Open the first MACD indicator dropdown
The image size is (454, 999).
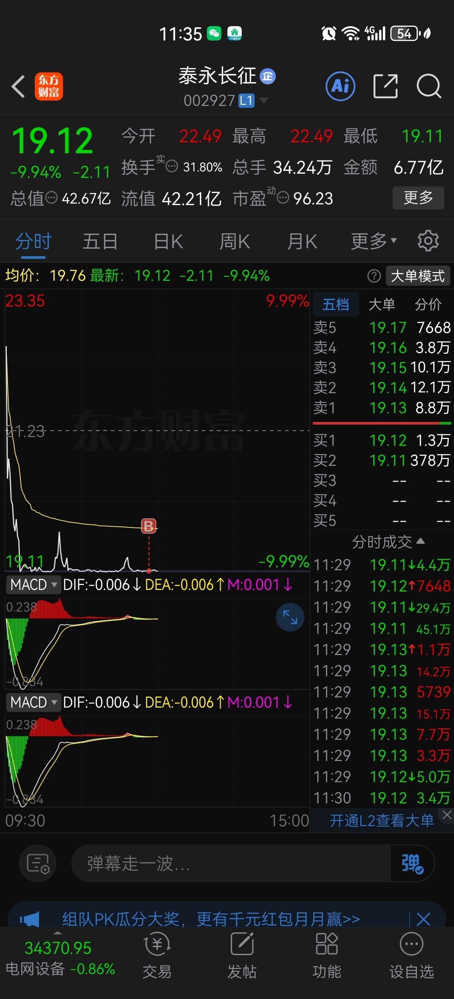[x=34, y=584]
